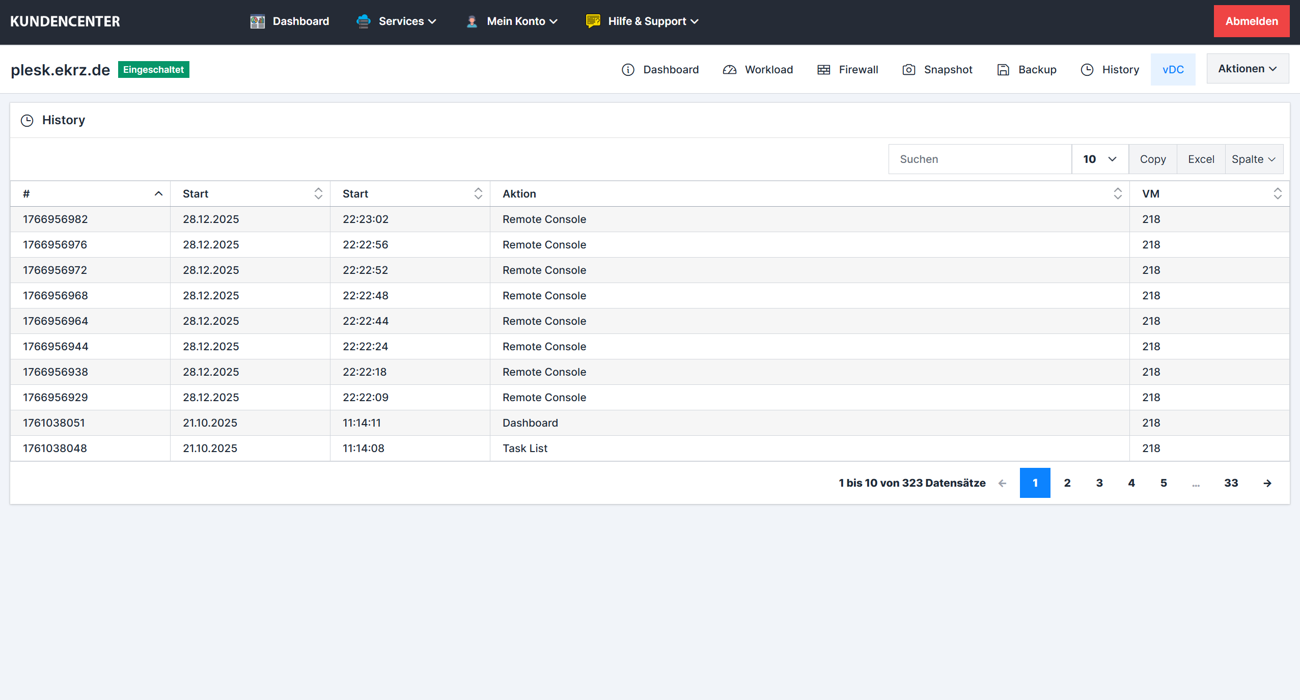Click the History clock icon in navigation

pyautogui.click(x=1087, y=70)
